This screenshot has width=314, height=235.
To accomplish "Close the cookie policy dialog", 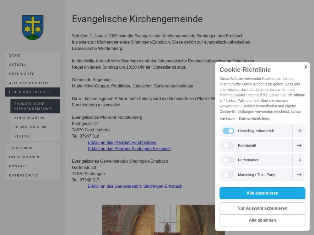I will pos(306,67).
